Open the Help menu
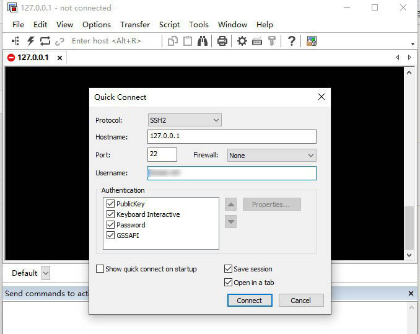The width and height of the screenshot is (420, 334). click(265, 25)
